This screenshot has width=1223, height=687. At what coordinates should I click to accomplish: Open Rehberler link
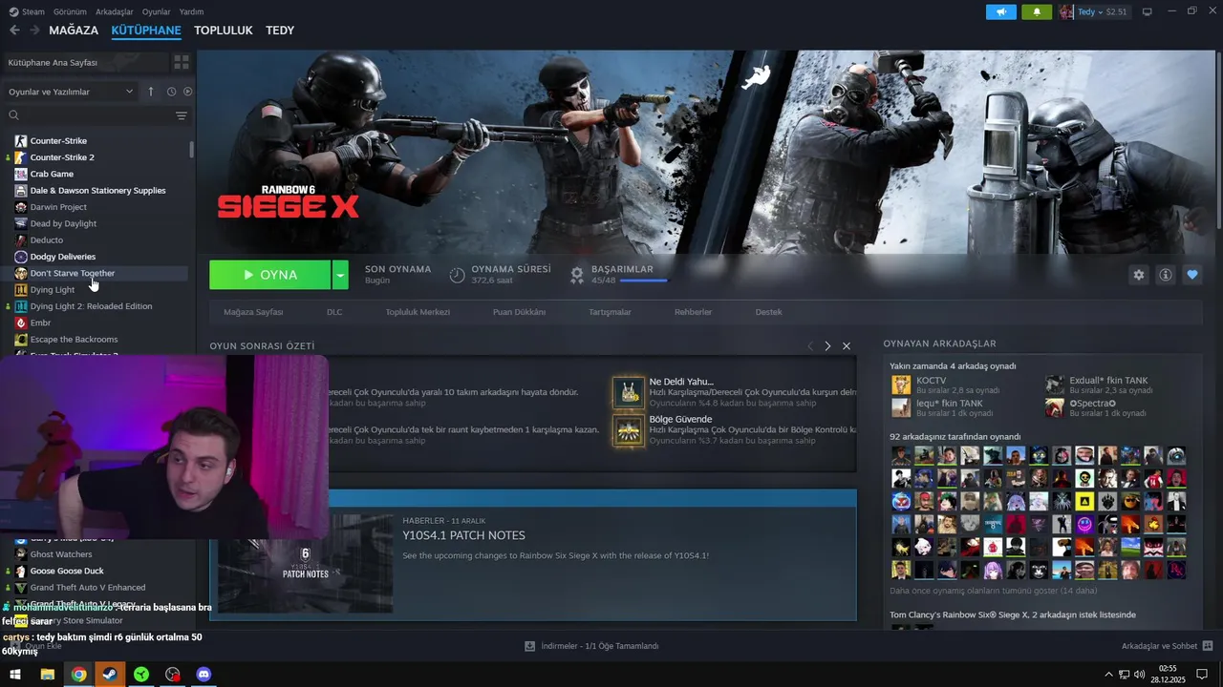pos(694,312)
